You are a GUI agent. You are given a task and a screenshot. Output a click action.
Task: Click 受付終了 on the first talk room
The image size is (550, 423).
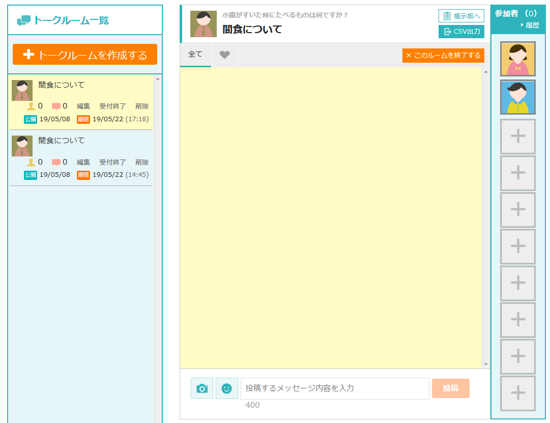(112, 107)
